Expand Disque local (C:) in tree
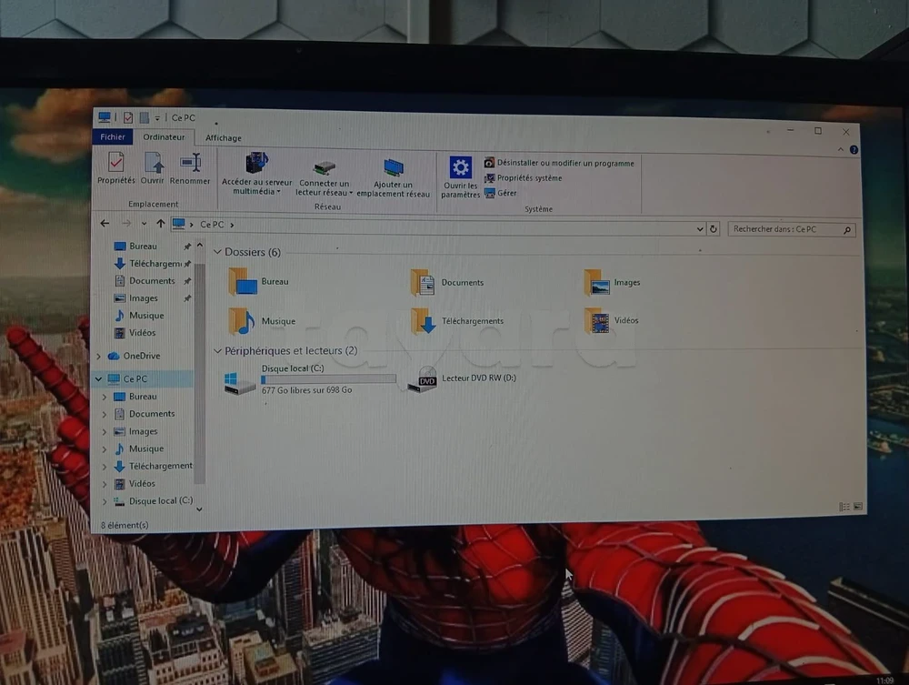909x685 pixels. point(105,501)
